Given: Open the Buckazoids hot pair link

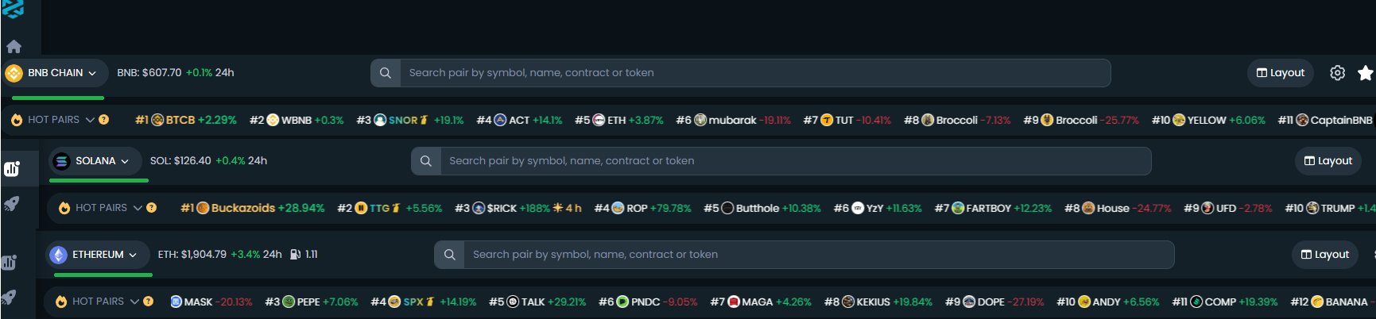Looking at the screenshot, I should [x=253, y=208].
